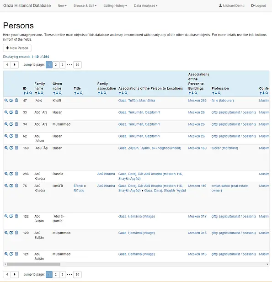Open building Mesken 316 link

tap(197, 254)
